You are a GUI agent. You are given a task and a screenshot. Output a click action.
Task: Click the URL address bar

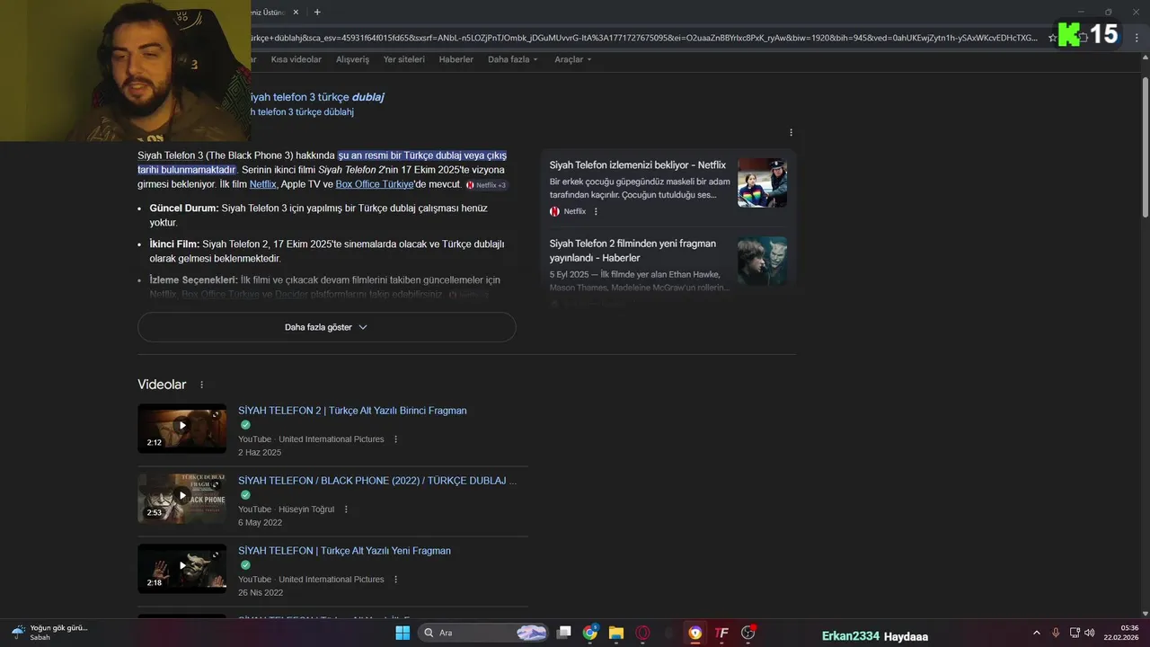642,38
